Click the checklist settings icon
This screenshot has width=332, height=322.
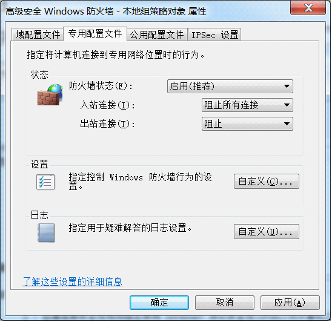coord(45,182)
